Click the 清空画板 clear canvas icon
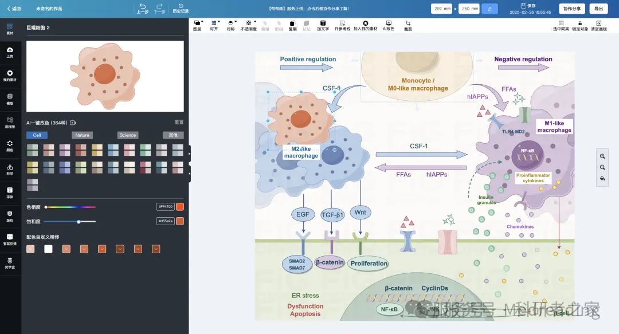This screenshot has height=334, width=619. [598, 26]
